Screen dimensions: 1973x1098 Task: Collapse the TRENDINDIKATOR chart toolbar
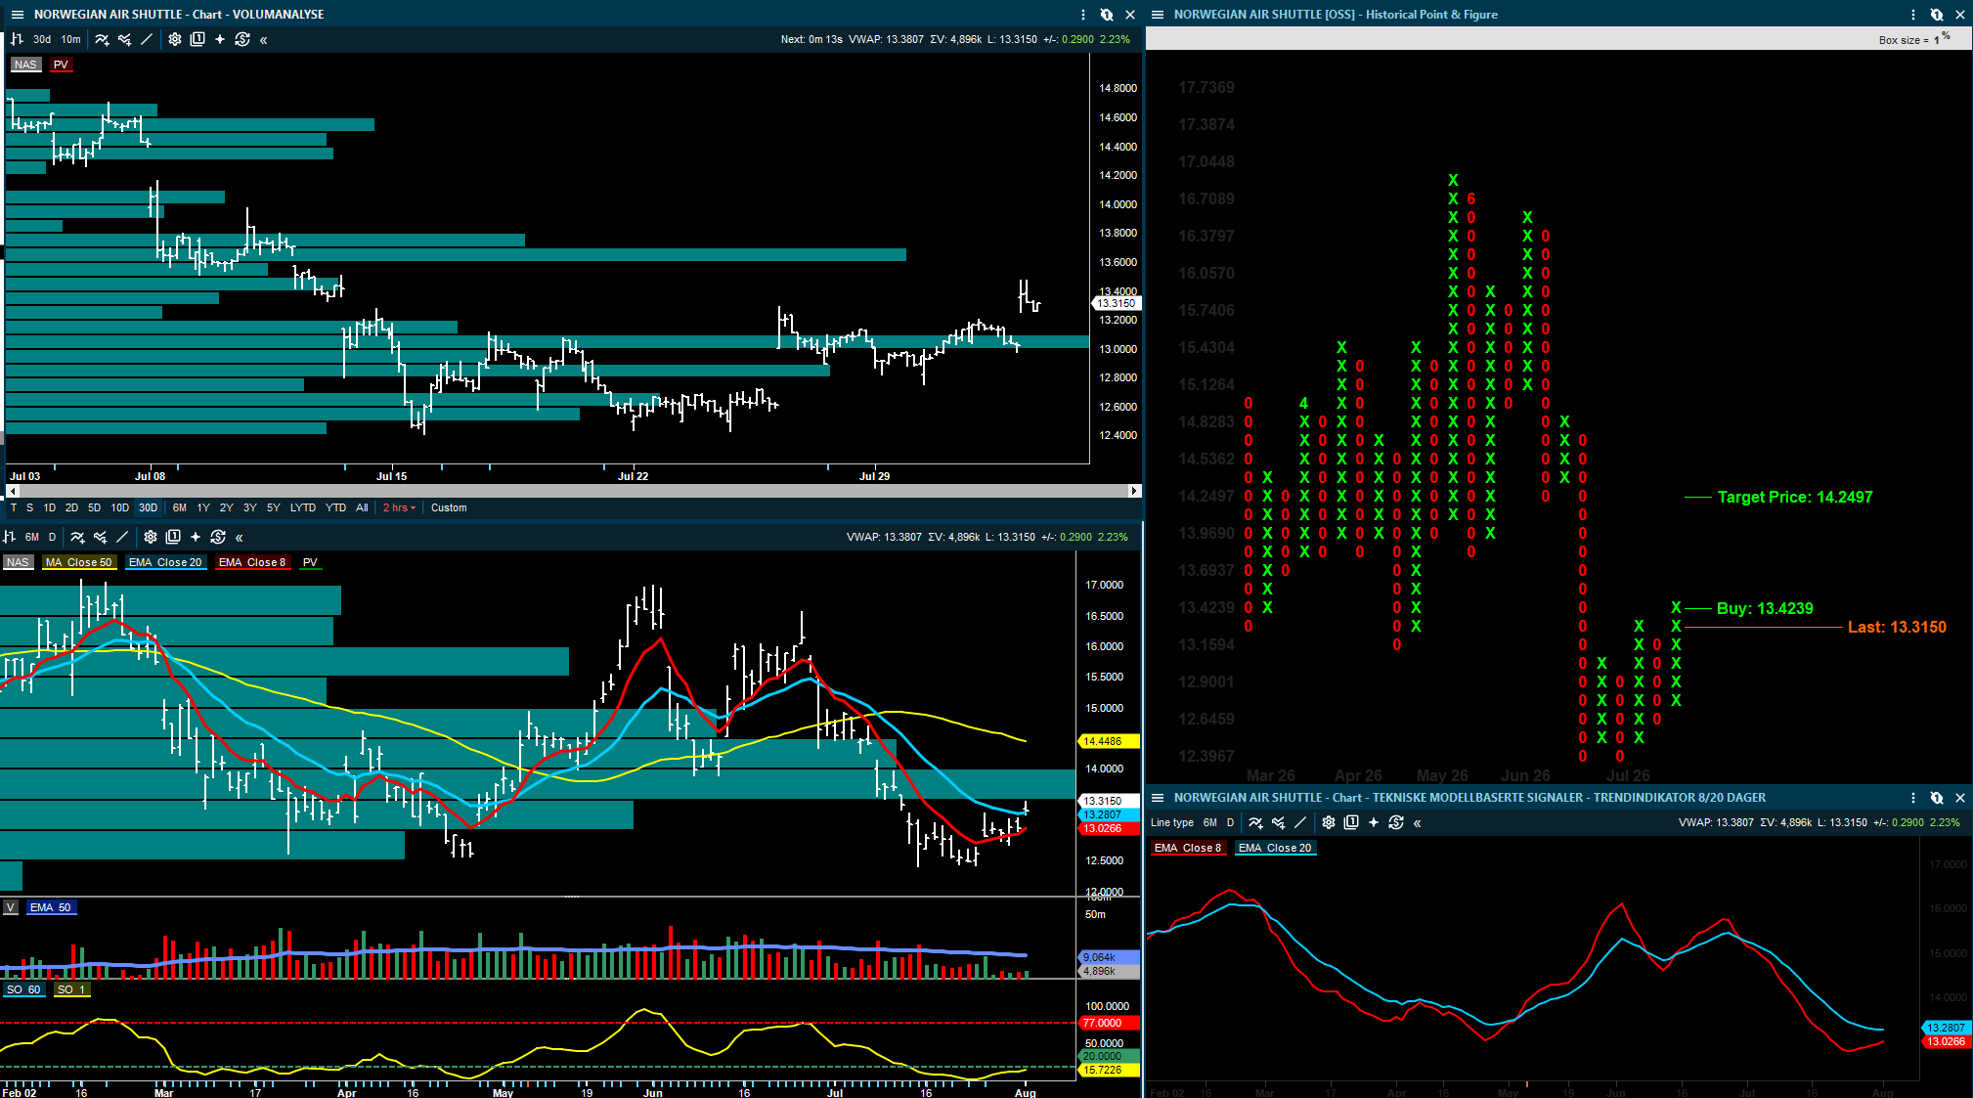coord(1418,823)
